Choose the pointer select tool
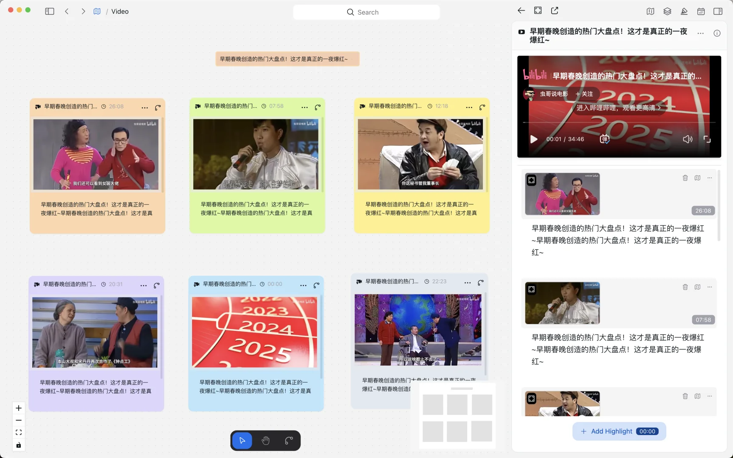Image resolution: width=733 pixels, height=458 pixels. [242, 441]
